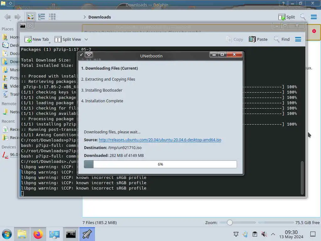Open Desktop in Places panel
This screenshot has width=321, height=241.
click(11, 45)
